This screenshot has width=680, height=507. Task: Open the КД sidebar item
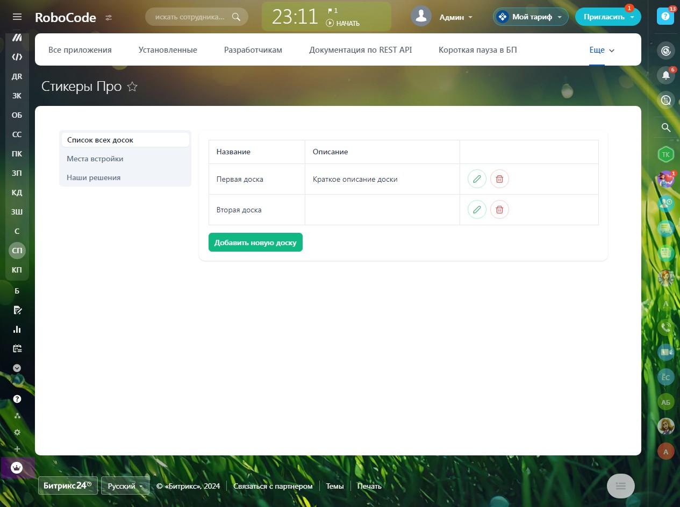click(17, 192)
